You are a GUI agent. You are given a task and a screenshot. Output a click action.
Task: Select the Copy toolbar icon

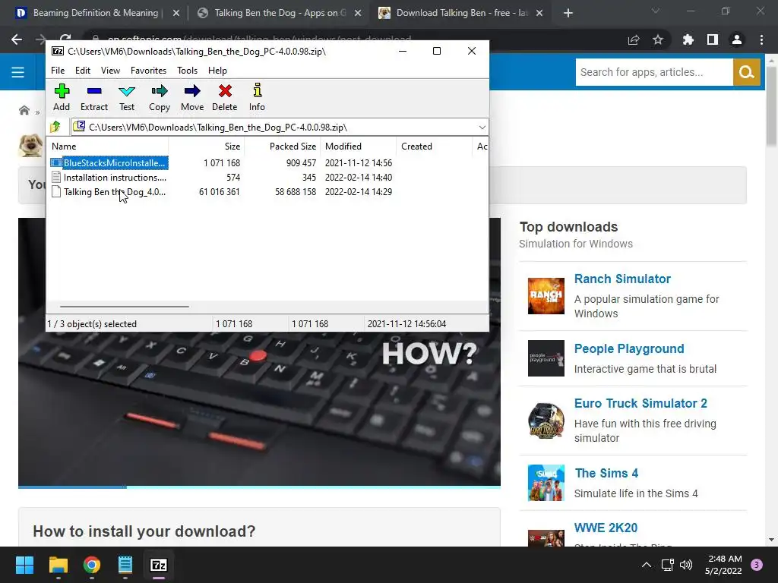[x=160, y=97]
